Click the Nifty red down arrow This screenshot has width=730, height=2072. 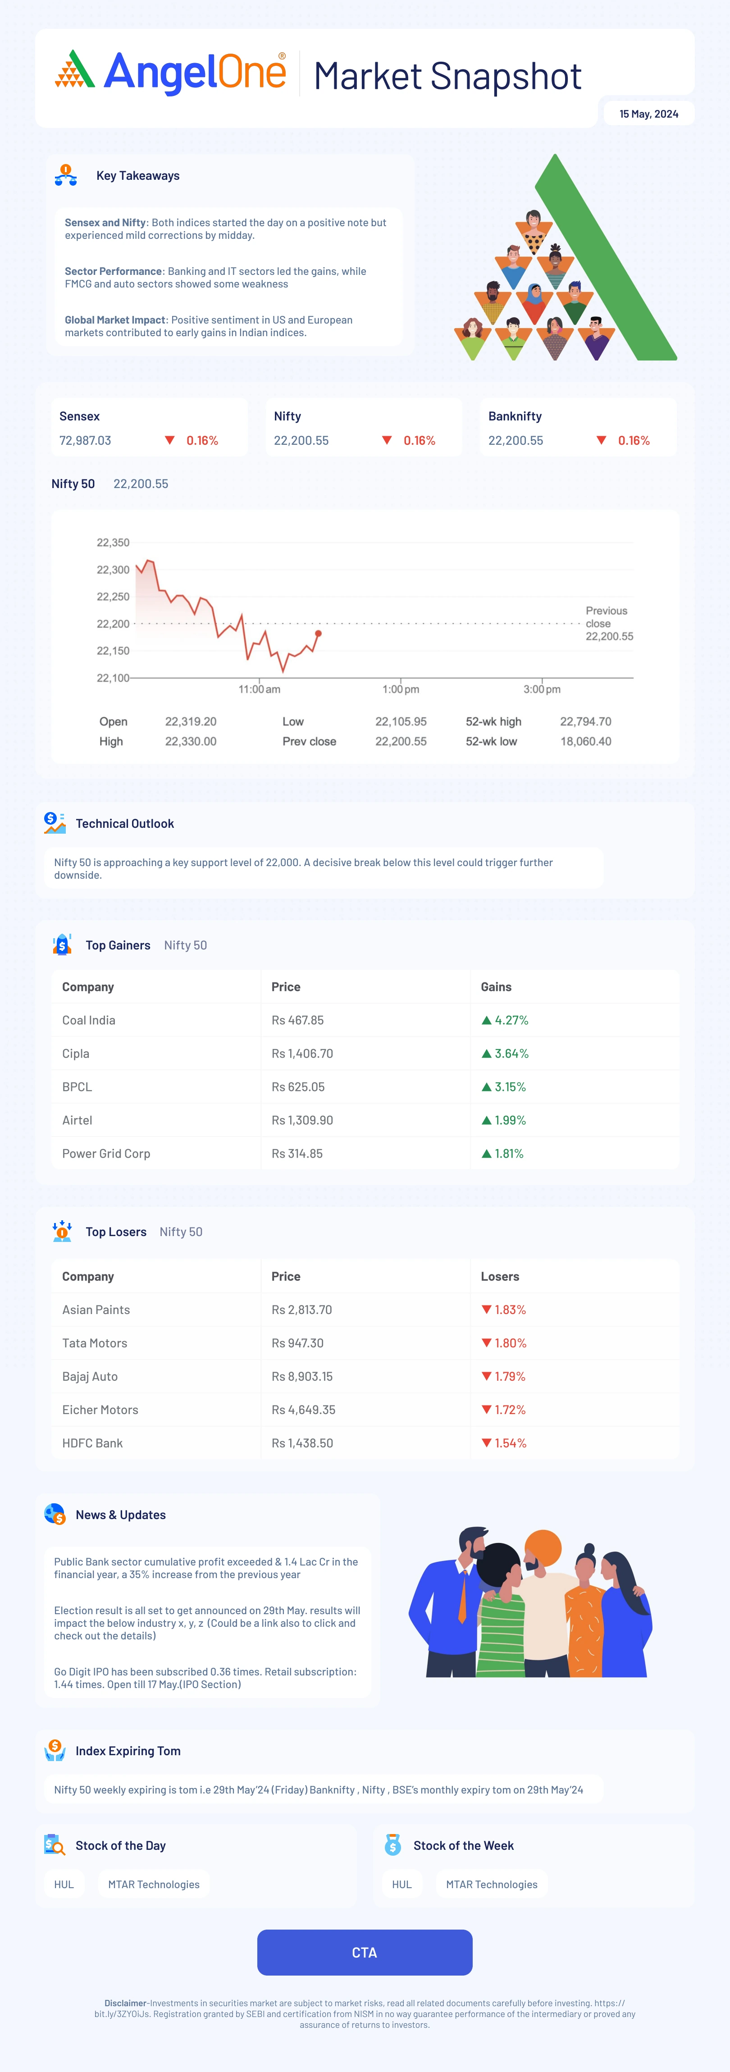[387, 440]
